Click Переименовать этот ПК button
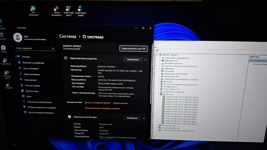The image size is (267, 150). click(x=133, y=48)
